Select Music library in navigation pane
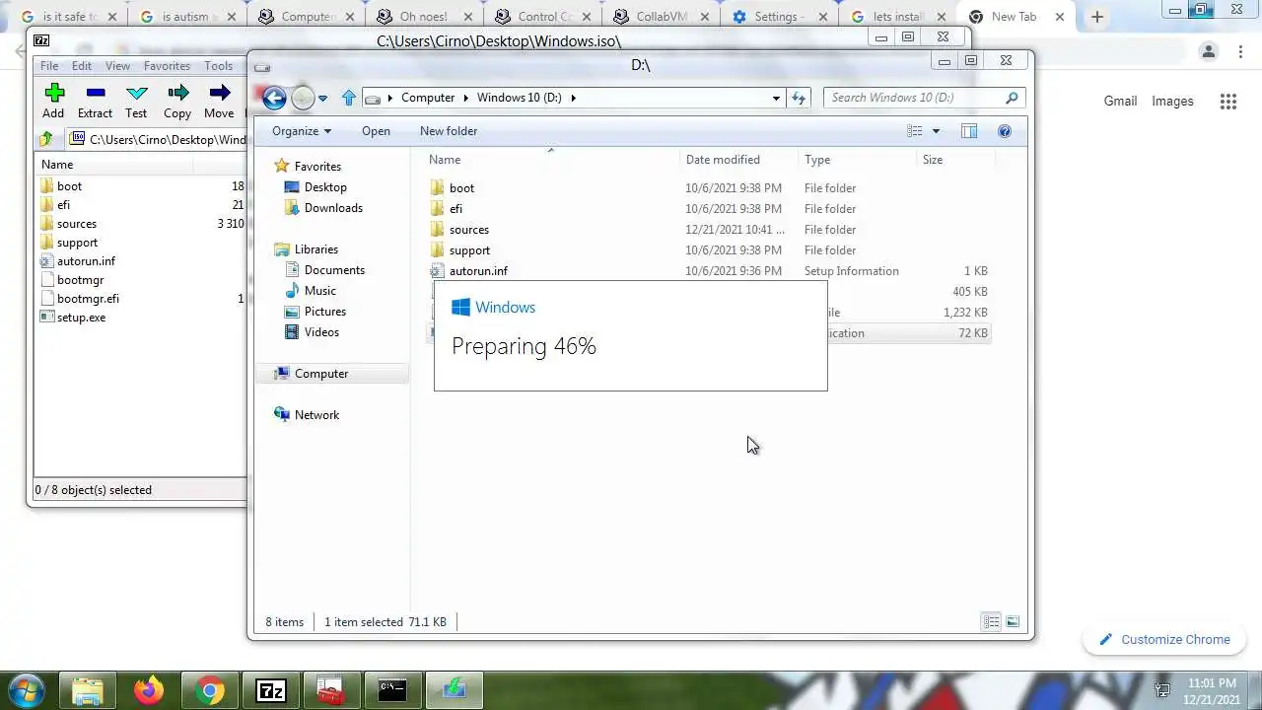 point(319,291)
